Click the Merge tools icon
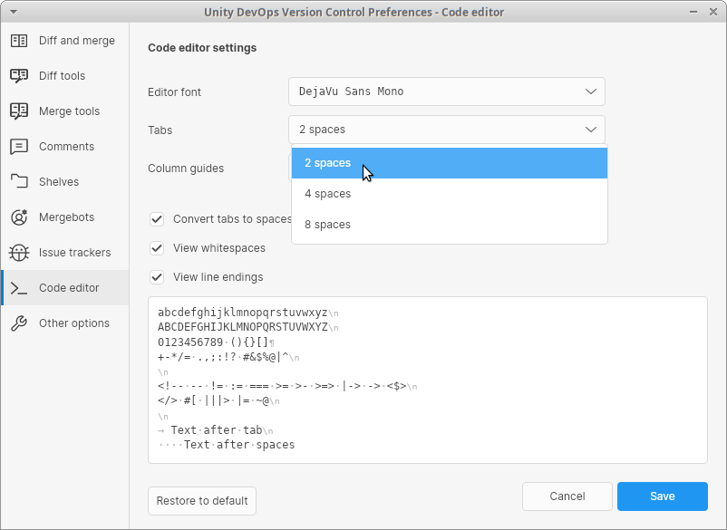The height and width of the screenshot is (530, 727). [18, 111]
